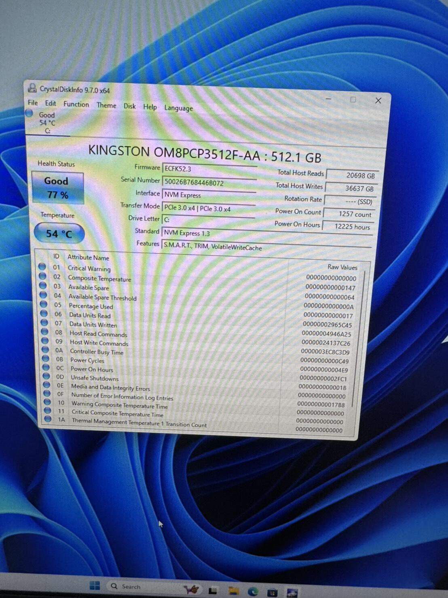This screenshot has height=598, width=448.
Task: Click the status circle for Composite Temperature
Action: (42, 276)
